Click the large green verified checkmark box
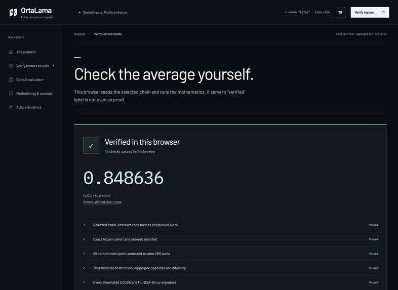 [91, 146]
